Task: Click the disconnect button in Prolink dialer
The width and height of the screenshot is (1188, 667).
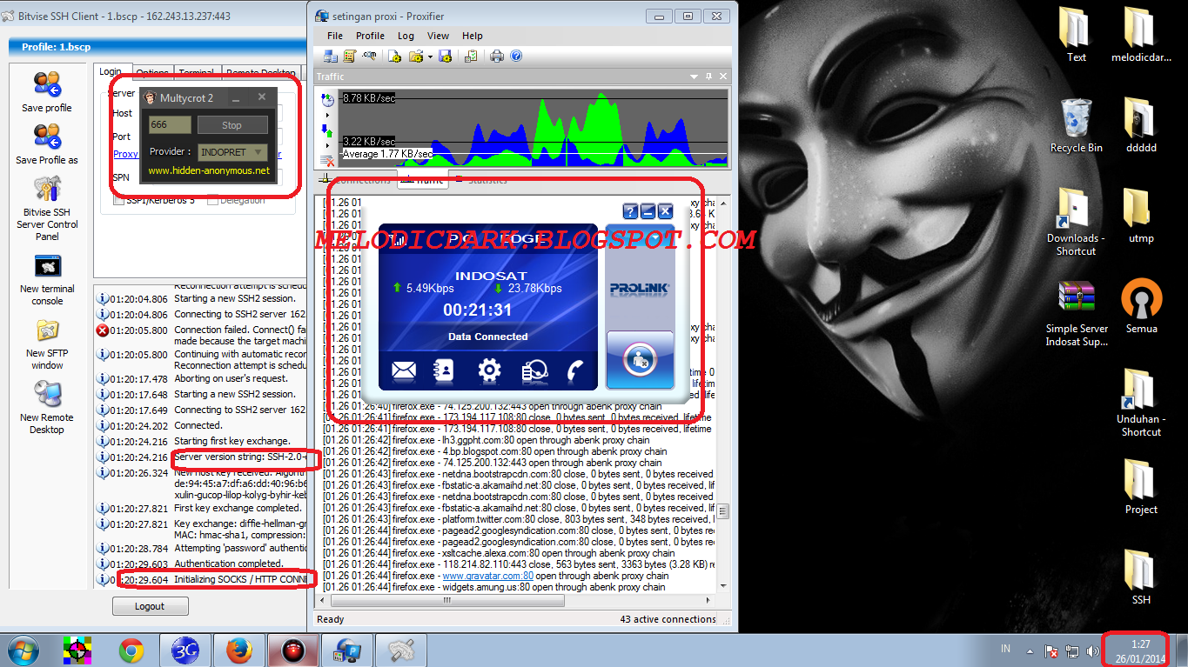Action: coord(640,359)
